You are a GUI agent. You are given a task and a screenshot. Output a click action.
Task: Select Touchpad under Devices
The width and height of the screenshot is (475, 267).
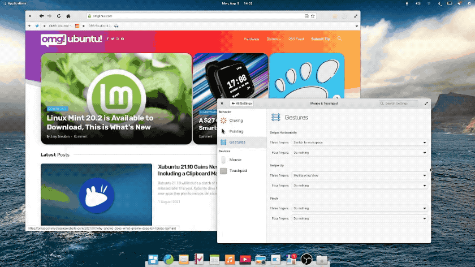click(x=242, y=171)
